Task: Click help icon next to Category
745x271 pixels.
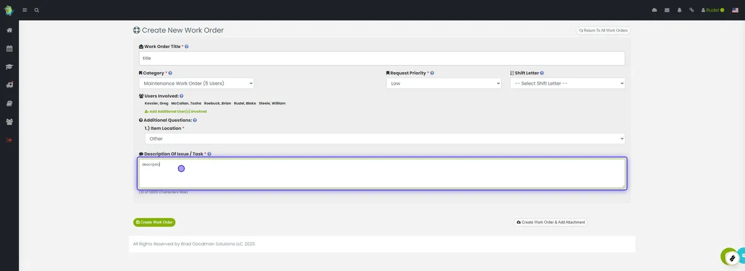Action: 170,73
